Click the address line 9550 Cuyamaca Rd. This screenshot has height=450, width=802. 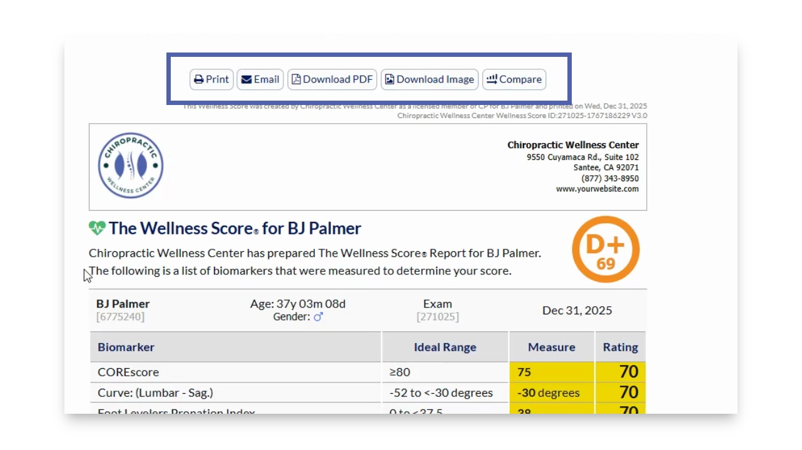click(x=583, y=157)
